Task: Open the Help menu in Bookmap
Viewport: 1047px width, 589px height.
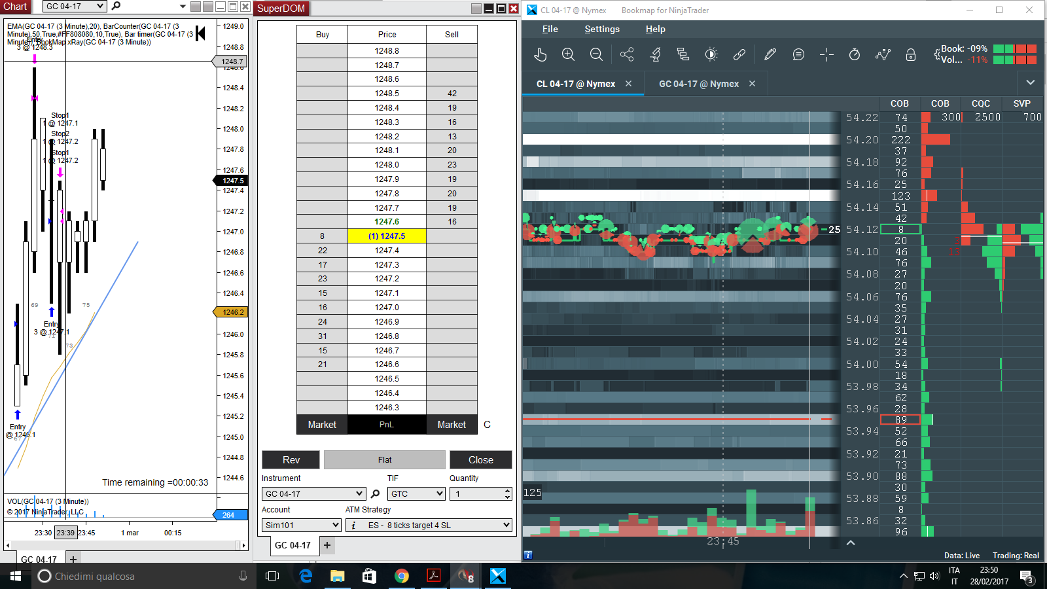Action: click(x=655, y=29)
